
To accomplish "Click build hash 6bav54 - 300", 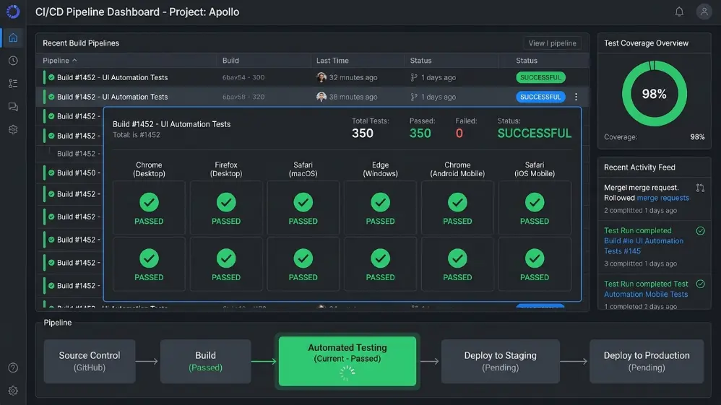I will pos(243,77).
